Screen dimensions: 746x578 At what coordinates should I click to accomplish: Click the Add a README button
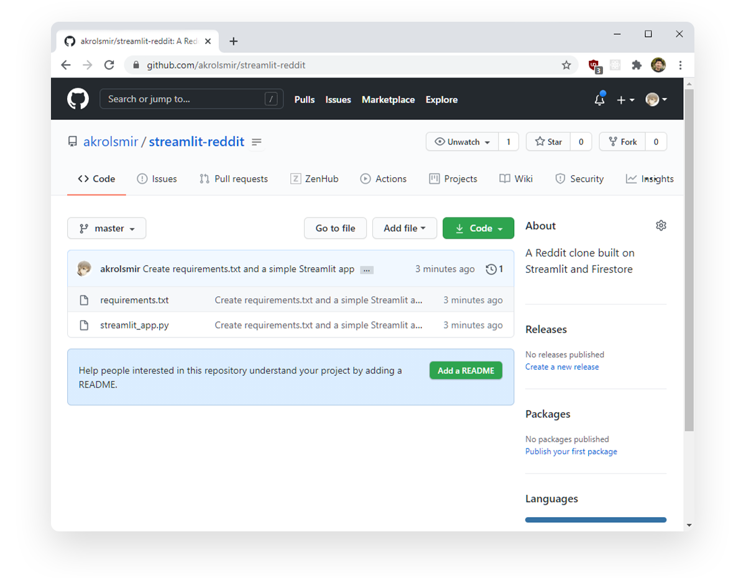click(466, 370)
